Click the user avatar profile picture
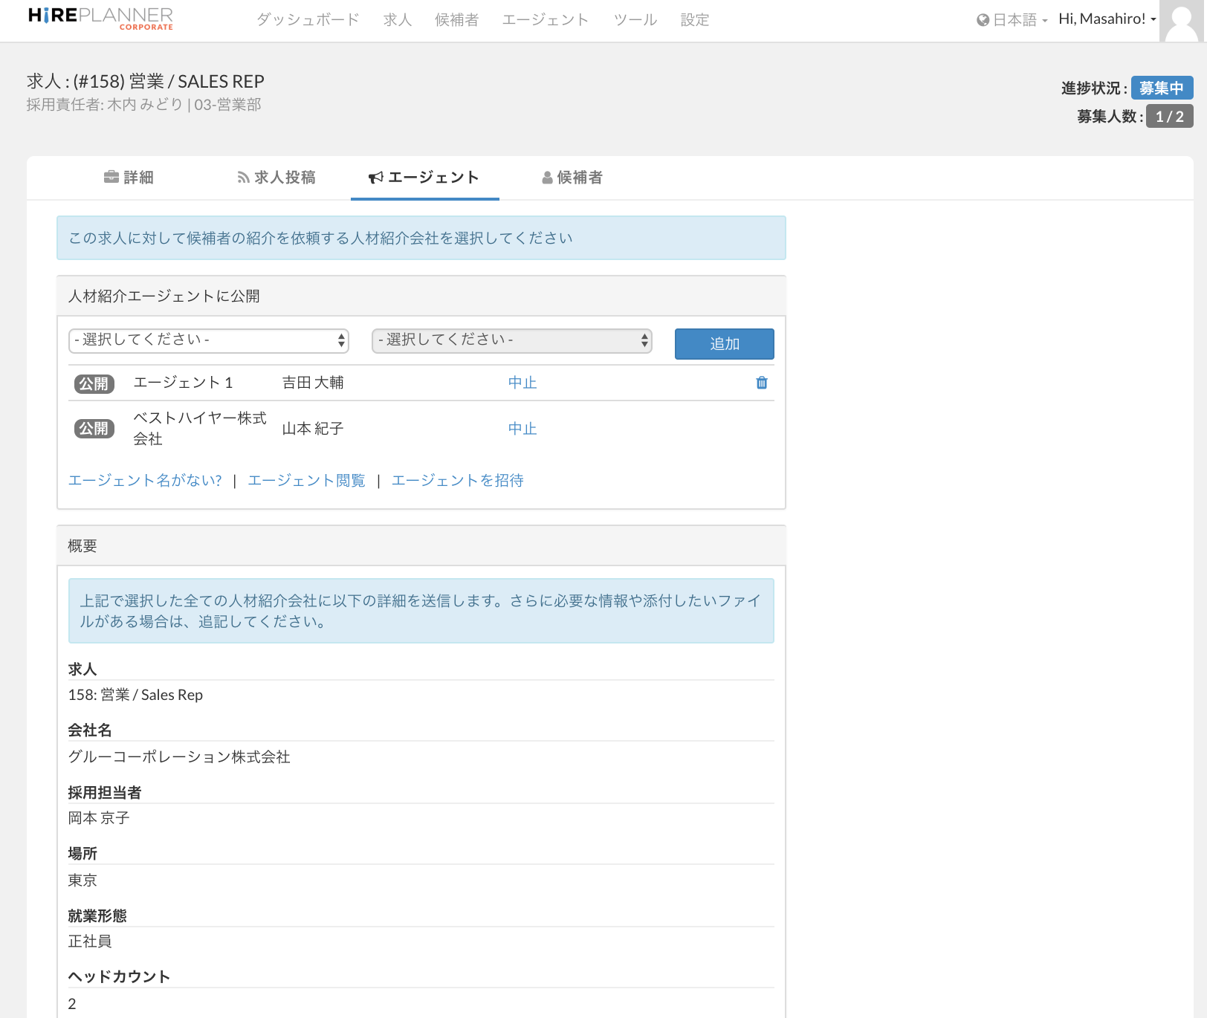 tap(1182, 21)
